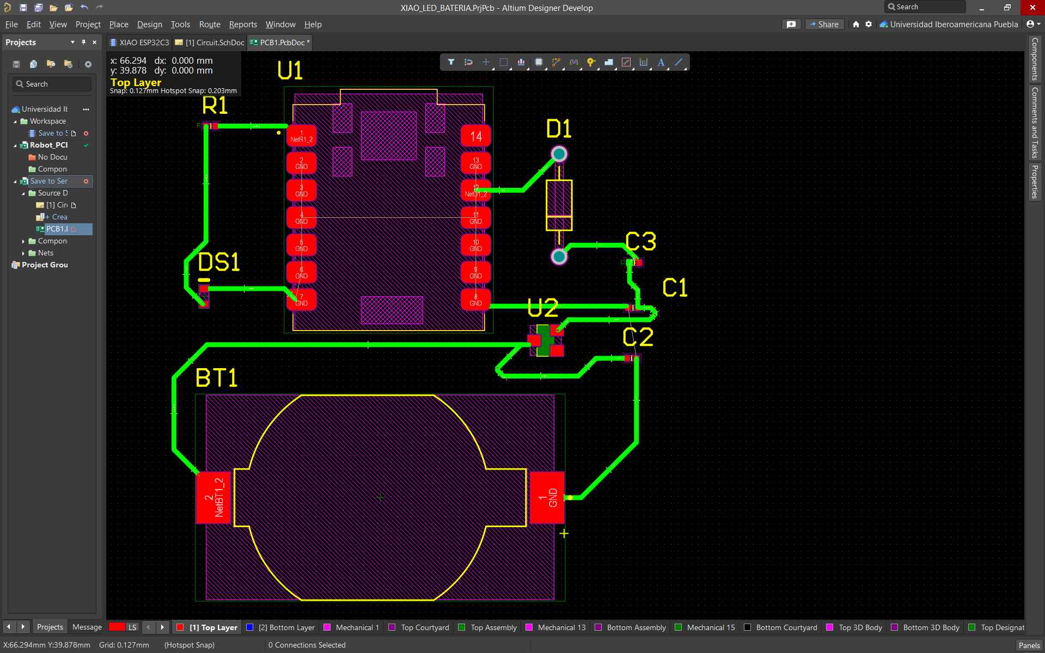Click the Search field in the Projects panel
This screenshot has width=1045, height=653.
52,83
